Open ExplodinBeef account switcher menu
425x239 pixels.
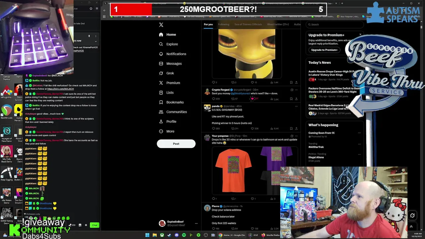tap(196, 223)
